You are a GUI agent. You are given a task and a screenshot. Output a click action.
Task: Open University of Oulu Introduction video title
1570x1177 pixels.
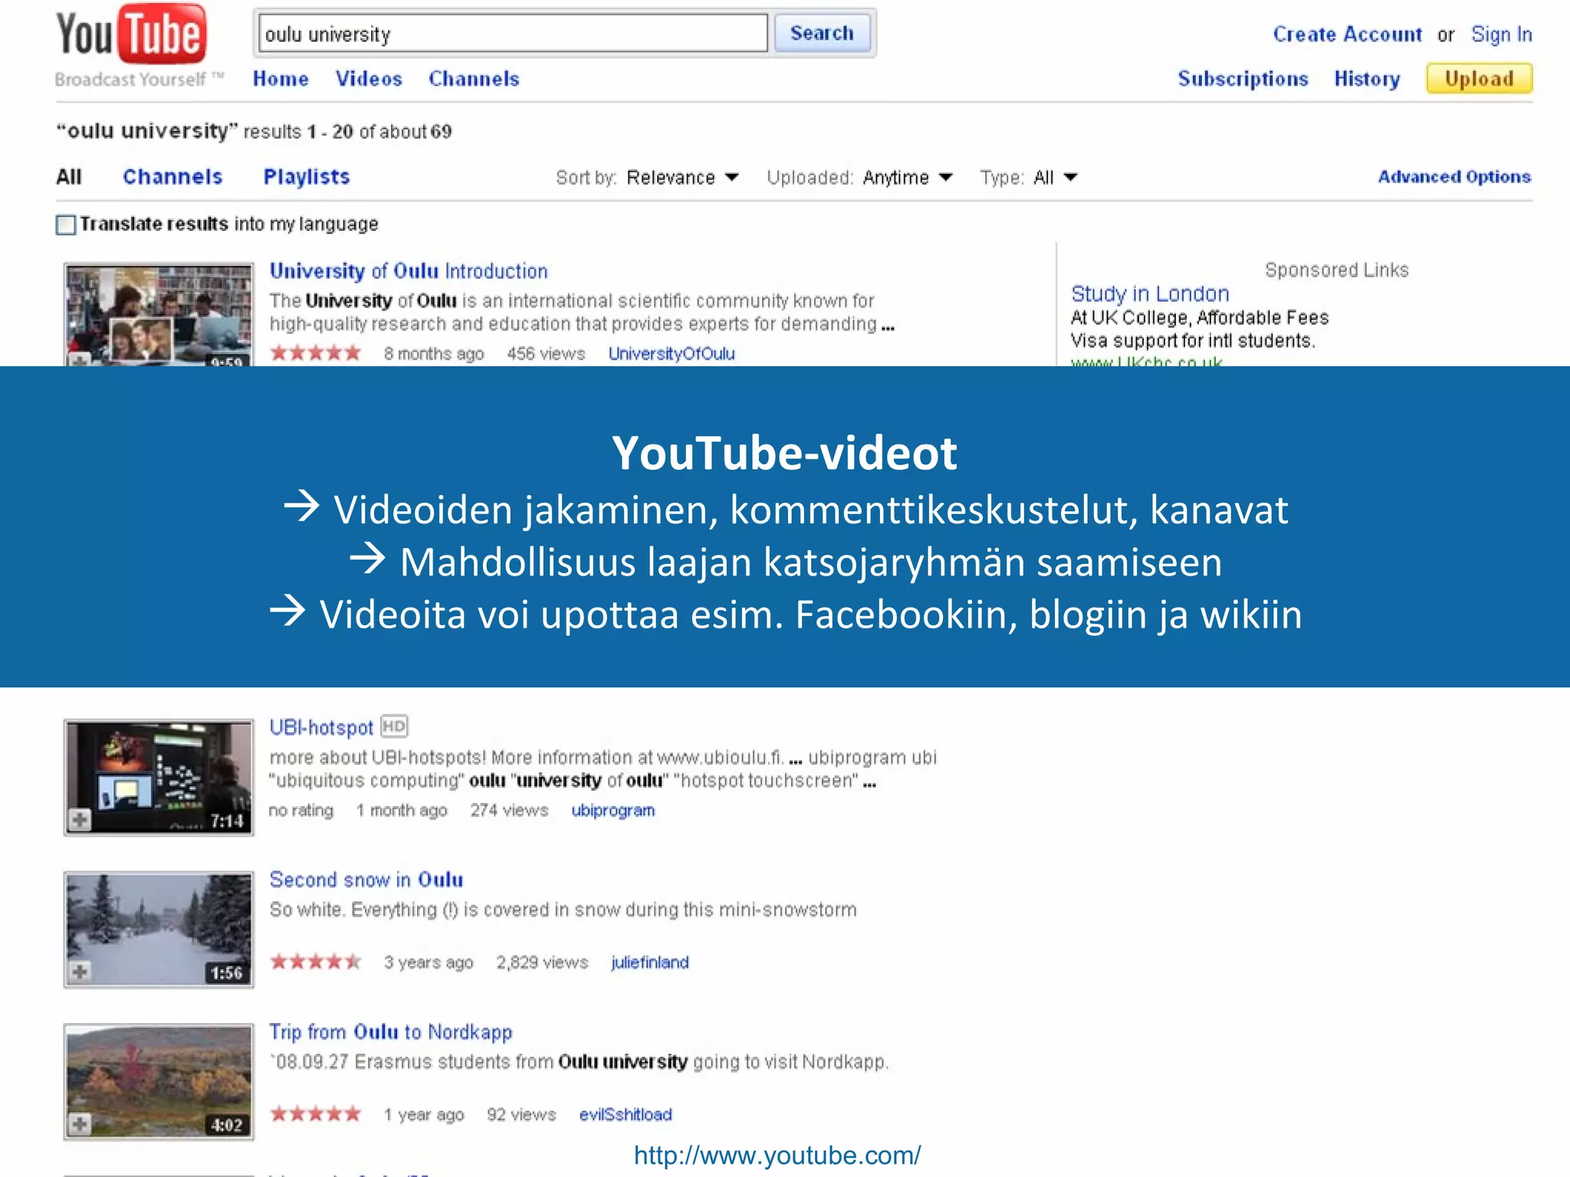point(409,271)
